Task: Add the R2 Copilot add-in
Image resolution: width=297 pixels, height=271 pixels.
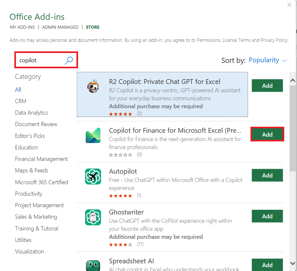Action: pos(267,86)
